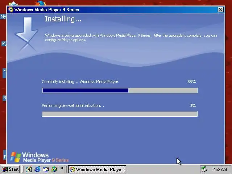Click the Media Player icon in title bar

pyautogui.click(x=11, y=10)
